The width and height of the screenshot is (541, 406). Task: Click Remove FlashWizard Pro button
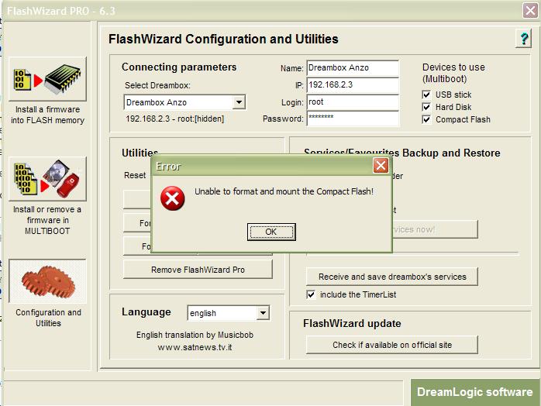point(198,270)
